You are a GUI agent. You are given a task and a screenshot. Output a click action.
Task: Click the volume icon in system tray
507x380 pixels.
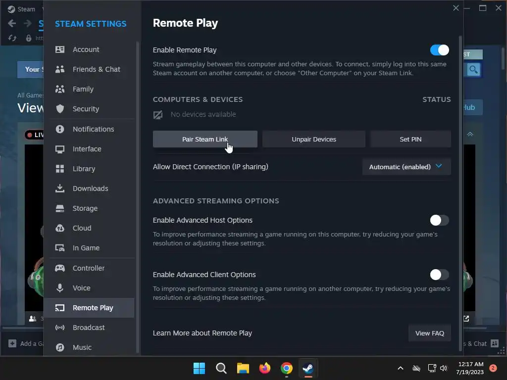click(444, 368)
